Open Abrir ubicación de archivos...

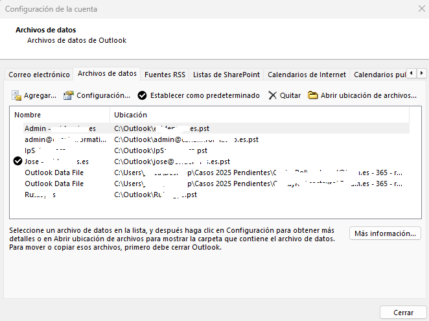coord(362,95)
